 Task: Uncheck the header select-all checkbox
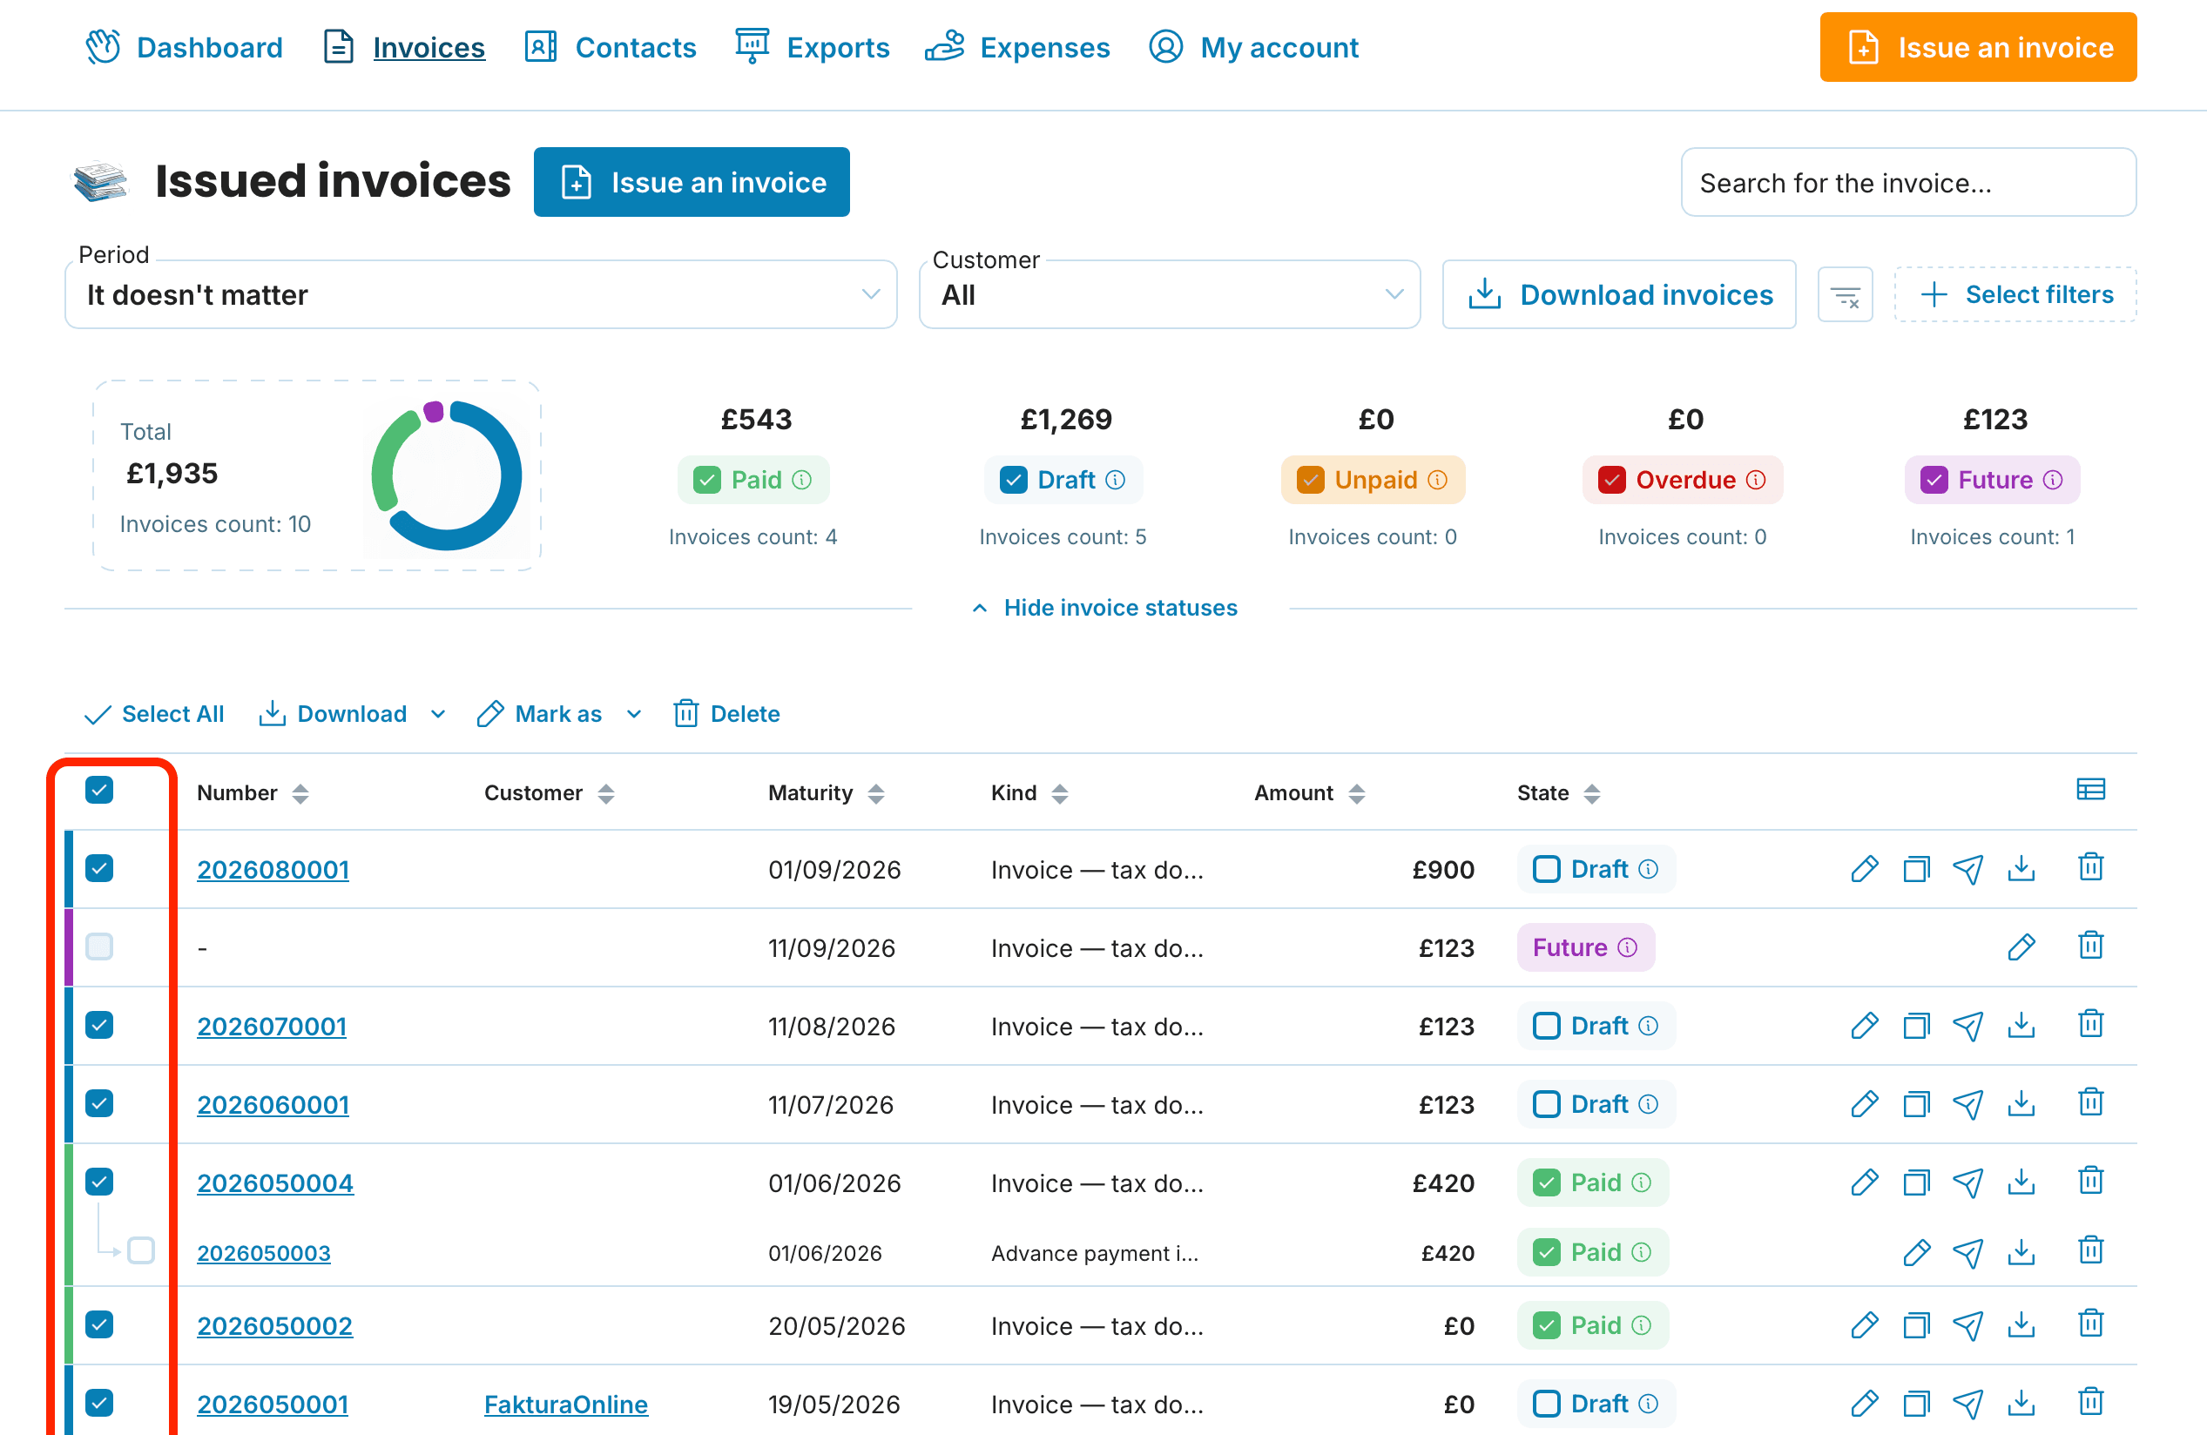click(x=99, y=790)
